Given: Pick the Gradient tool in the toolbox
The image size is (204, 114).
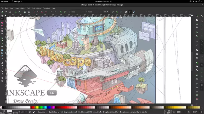Looking at the screenshot, I should click(2, 50).
